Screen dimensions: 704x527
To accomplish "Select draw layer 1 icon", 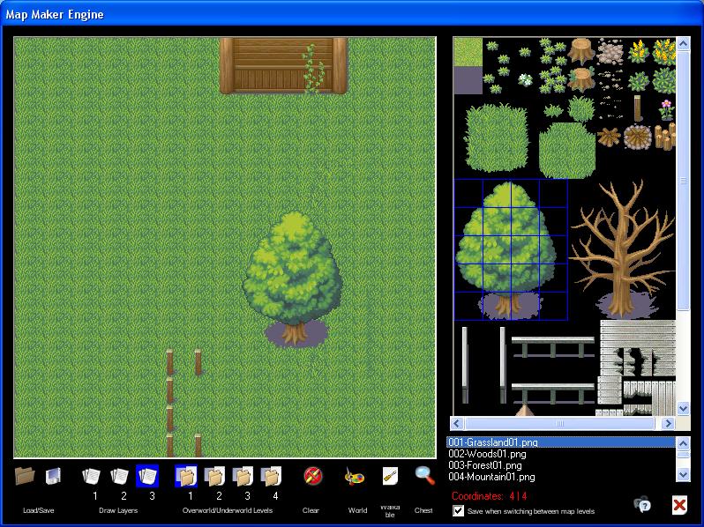I will pyautogui.click(x=91, y=476).
